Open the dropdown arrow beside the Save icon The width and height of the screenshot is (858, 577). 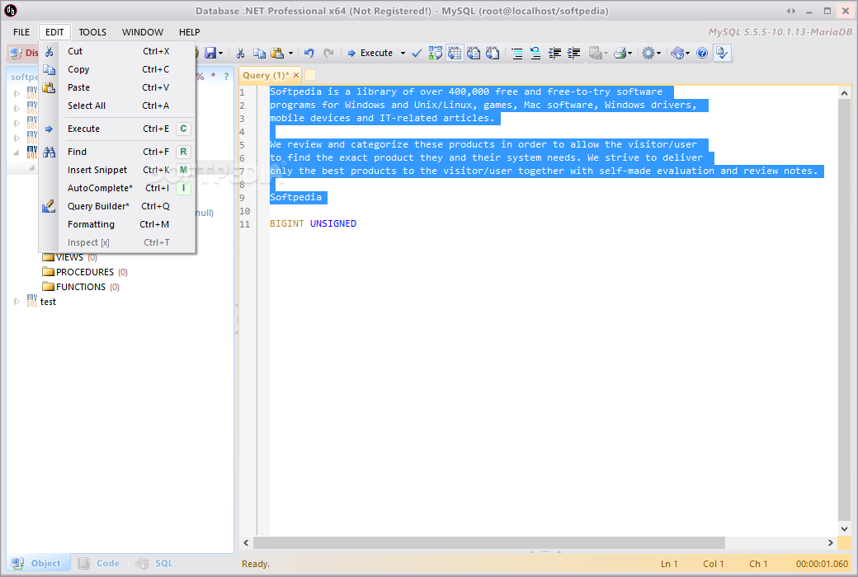tap(220, 53)
